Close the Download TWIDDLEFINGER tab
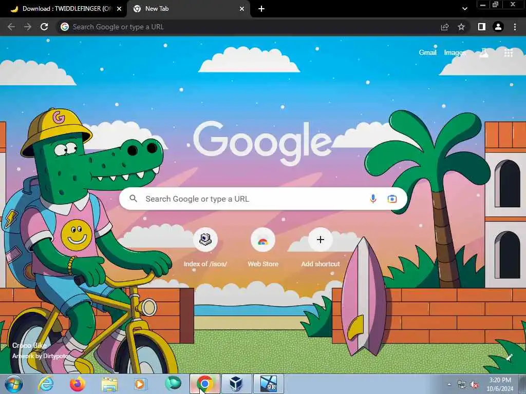The image size is (526, 394). point(119,9)
